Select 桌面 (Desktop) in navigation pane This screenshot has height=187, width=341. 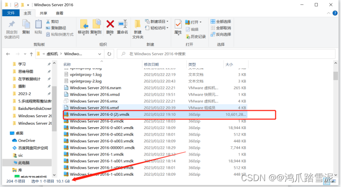click(19, 133)
